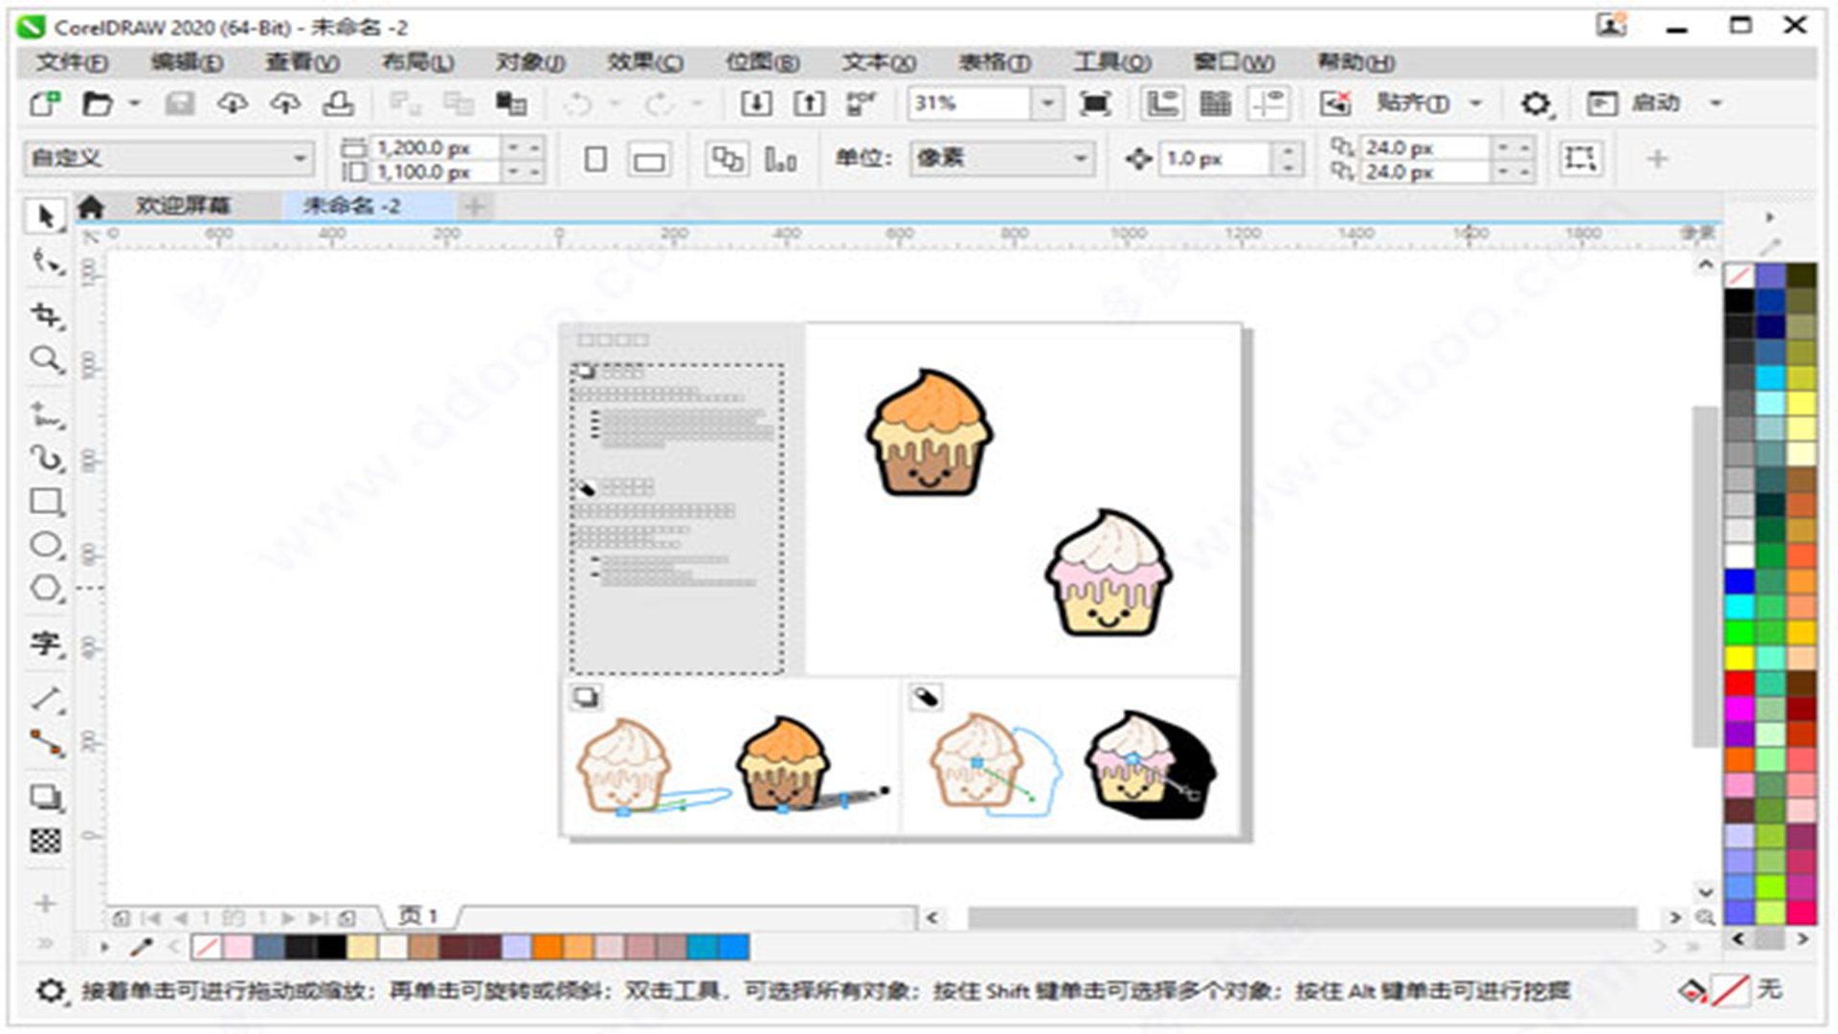Expand the page size 自定义 dropdown
The width and height of the screenshot is (1838, 1034).
pos(300,158)
